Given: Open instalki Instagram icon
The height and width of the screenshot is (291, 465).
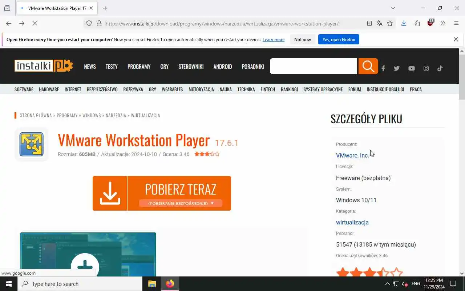Looking at the screenshot, I should [x=426, y=68].
